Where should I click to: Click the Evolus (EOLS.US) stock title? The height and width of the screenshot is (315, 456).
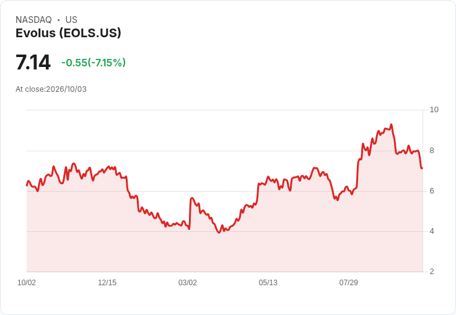click(68, 33)
